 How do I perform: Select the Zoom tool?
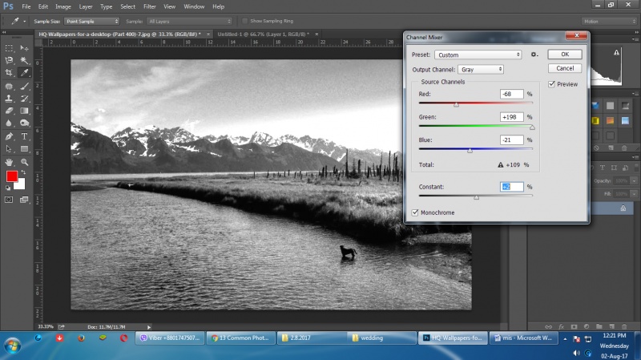point(23,161)
